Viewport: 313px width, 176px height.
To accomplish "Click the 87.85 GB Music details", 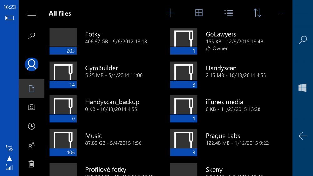I will [113, 143].
